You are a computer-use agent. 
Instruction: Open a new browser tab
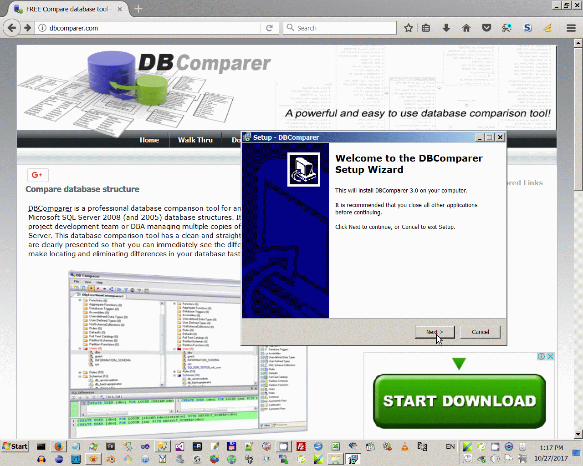138,9
